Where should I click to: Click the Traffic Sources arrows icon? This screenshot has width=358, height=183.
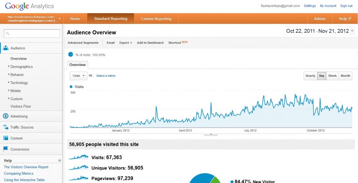click(6, 127)
